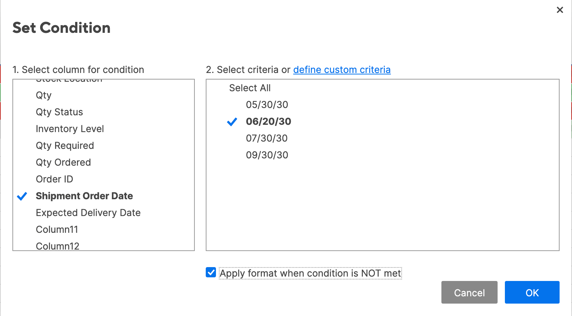Select Qty Status column
Image resolution: width=572 pixels, height=316 pixels.
[59, 112]
